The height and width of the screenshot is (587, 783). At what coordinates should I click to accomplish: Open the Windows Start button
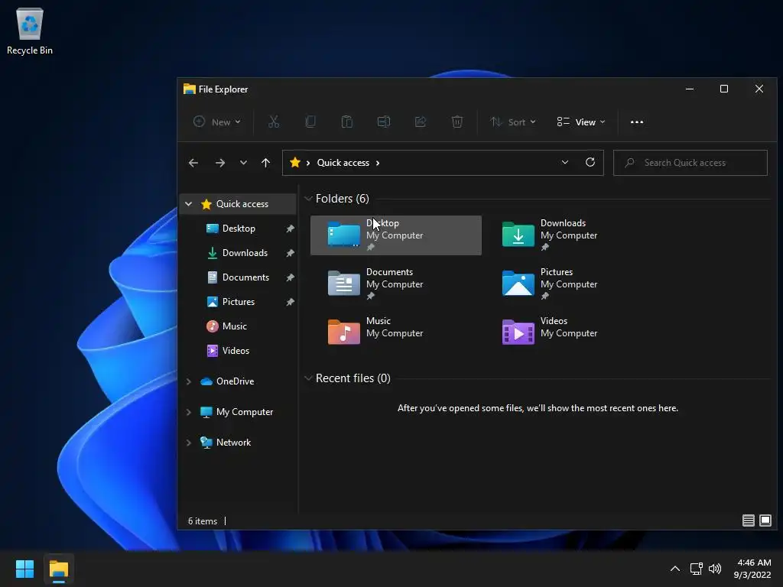pyautogui.click(x=24, y=569)
